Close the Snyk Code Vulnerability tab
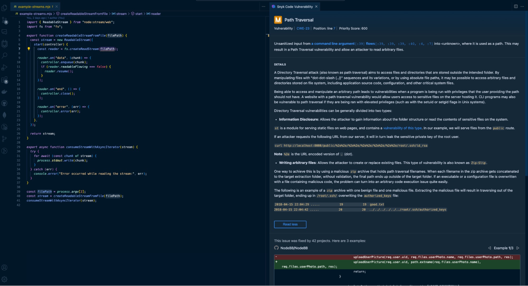528x286 pixels. [316, 7]
